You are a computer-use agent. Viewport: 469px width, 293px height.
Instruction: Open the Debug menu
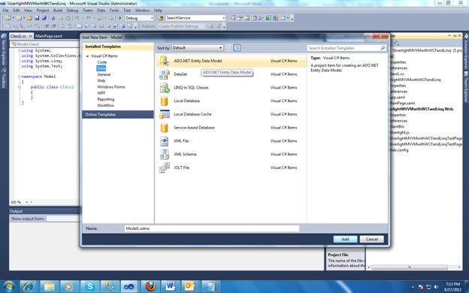(x=72, y=11)
